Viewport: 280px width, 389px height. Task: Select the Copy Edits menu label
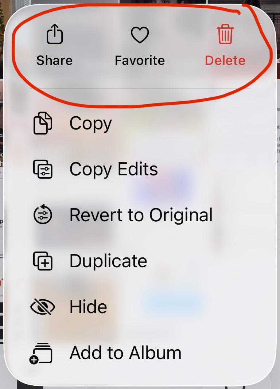point(114,170)
